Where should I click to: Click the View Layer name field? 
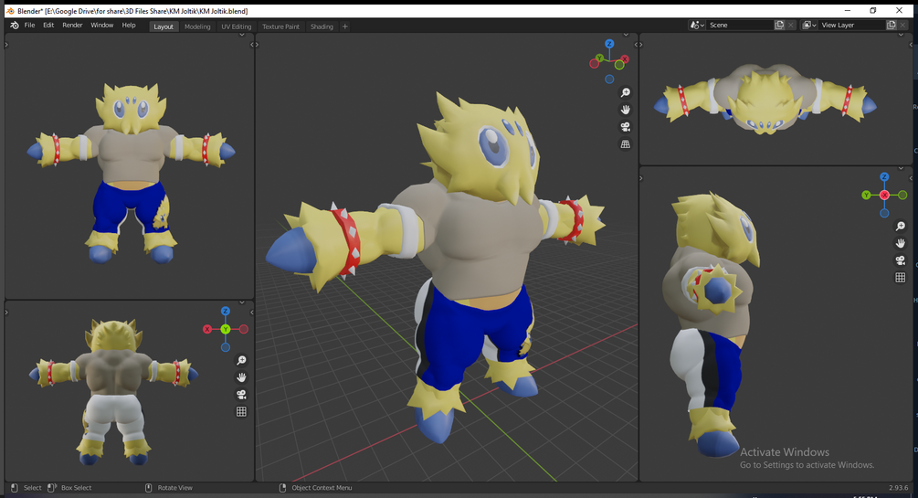tap(852, 26)
